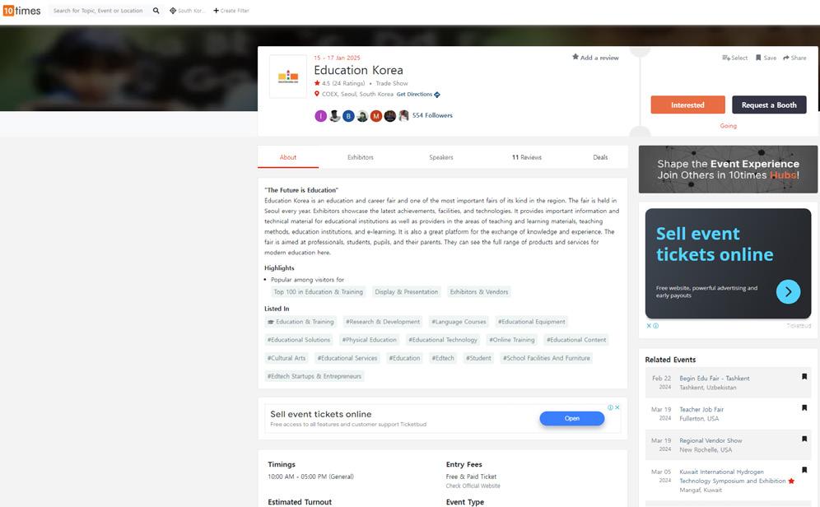The width and height of the screenshot is (820, 507).
Task: Select the #Physical Education tag
Action: click(369, 340)
